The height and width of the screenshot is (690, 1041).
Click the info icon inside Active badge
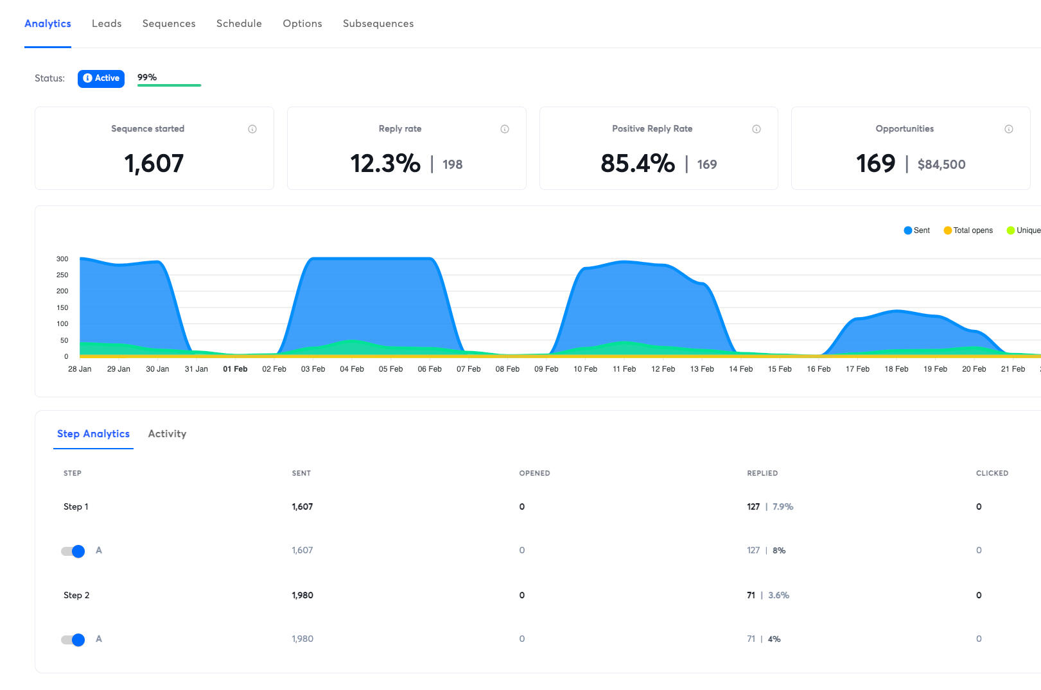pyautogui.click(x=88, y=78)
